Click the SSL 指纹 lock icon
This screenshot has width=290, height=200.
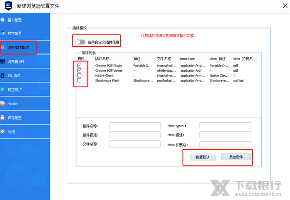[x=2, y=75]
